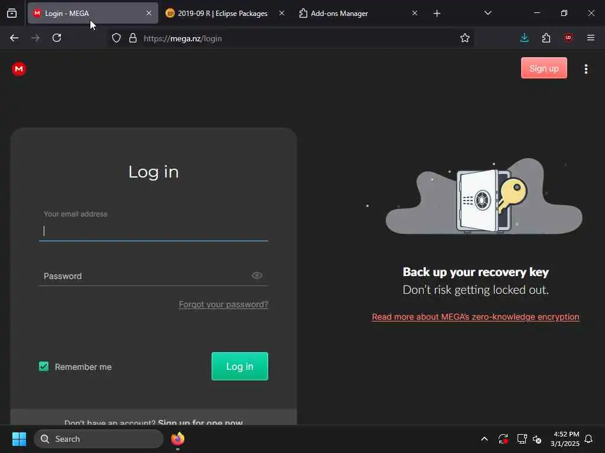
Task: Click Sign up for one now link
Action: (x=200, y=422)
